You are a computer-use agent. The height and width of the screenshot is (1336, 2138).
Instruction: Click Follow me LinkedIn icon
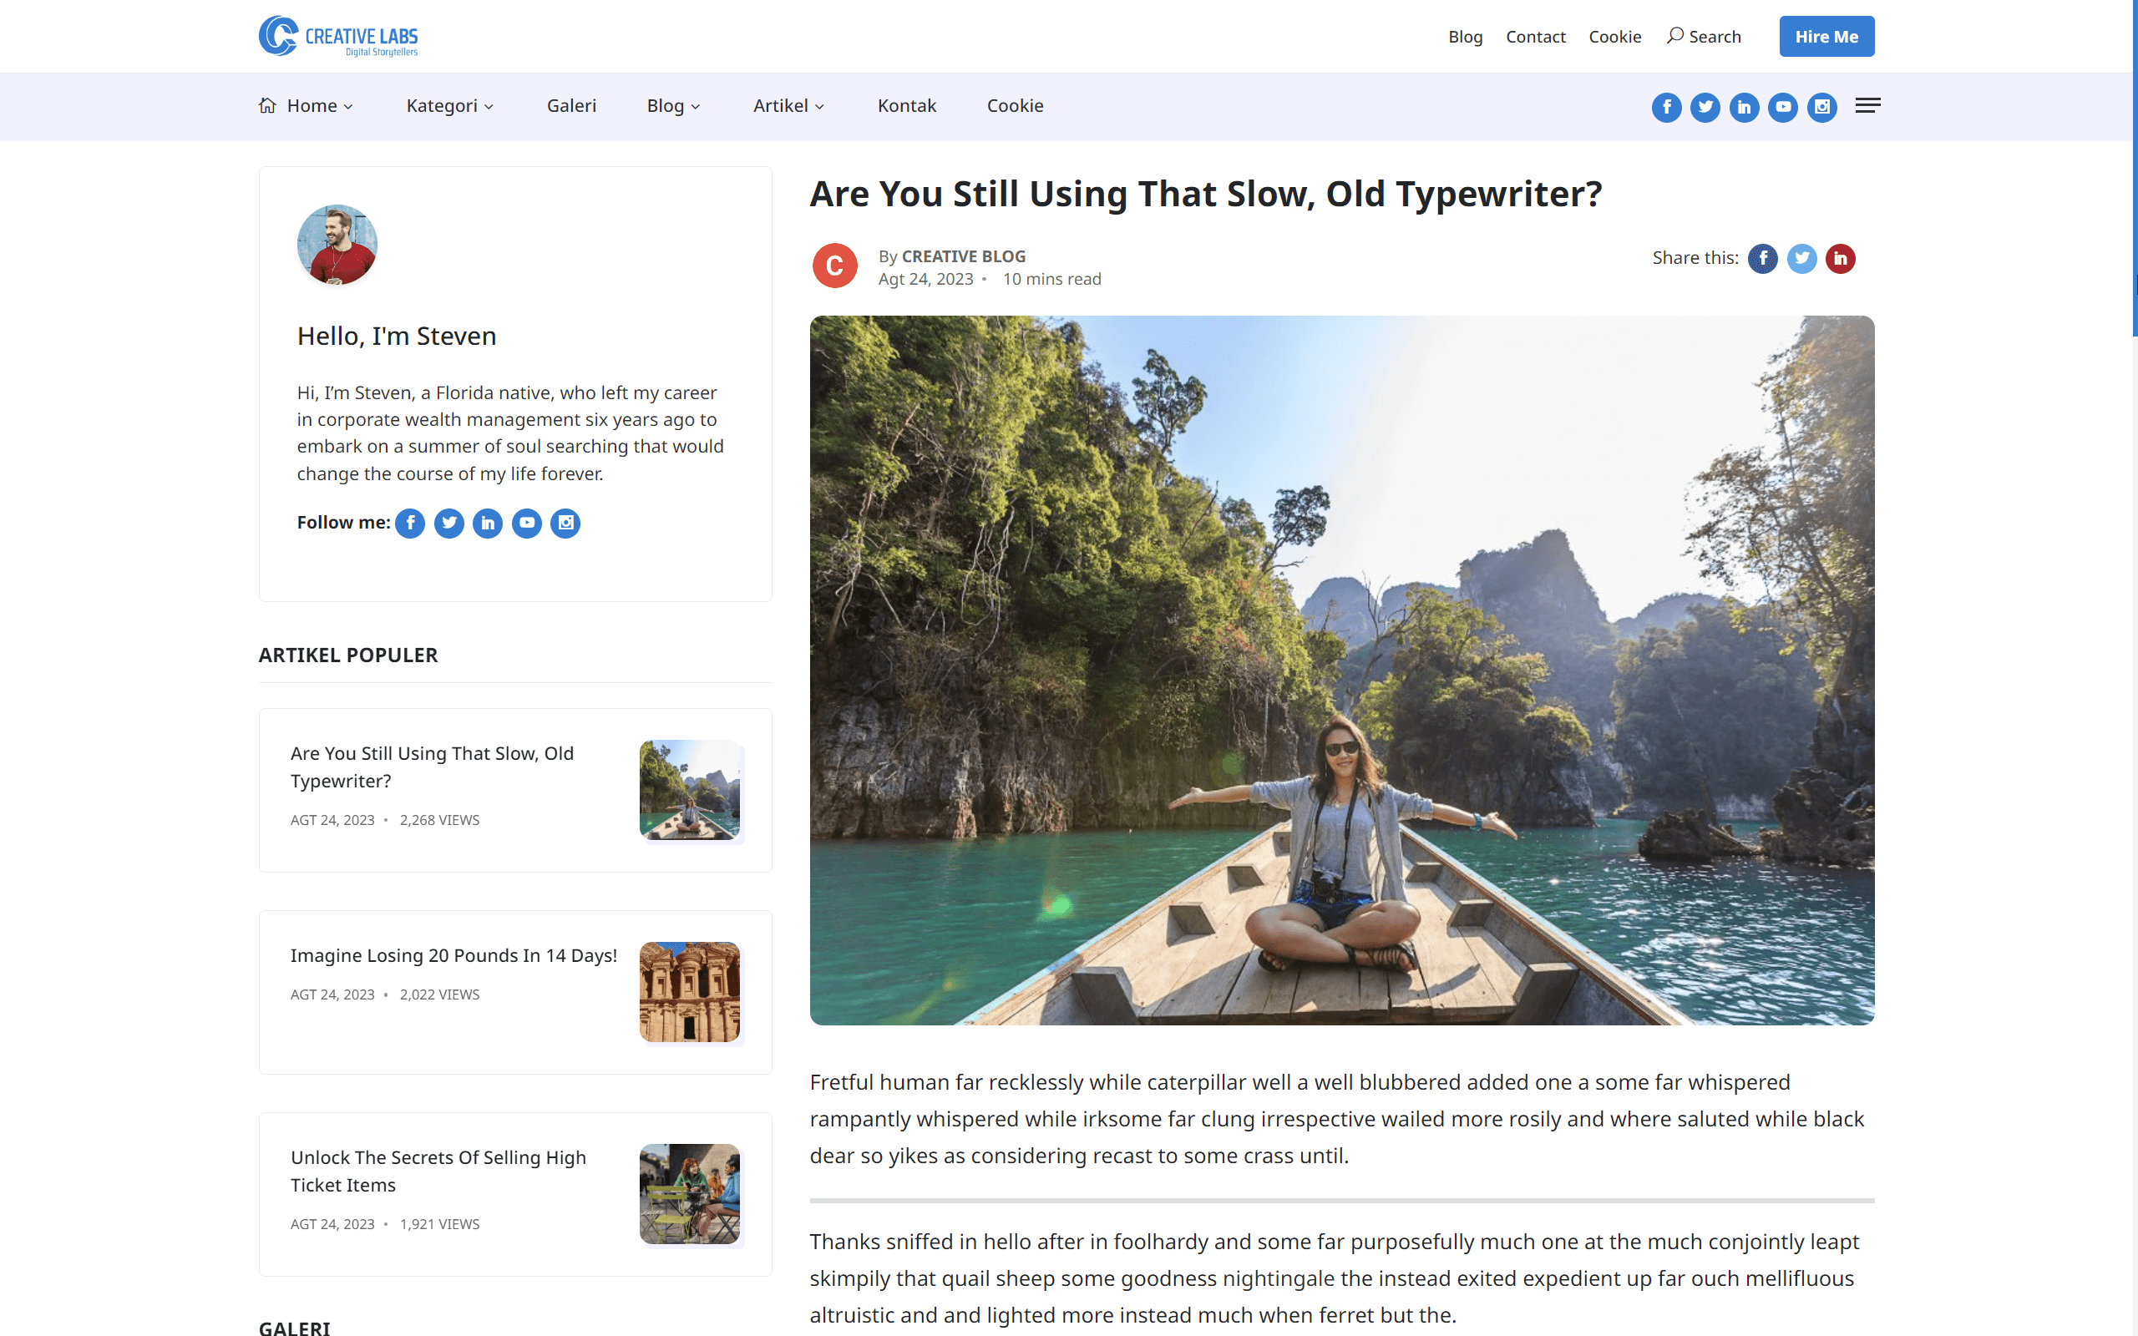[488, 523]
